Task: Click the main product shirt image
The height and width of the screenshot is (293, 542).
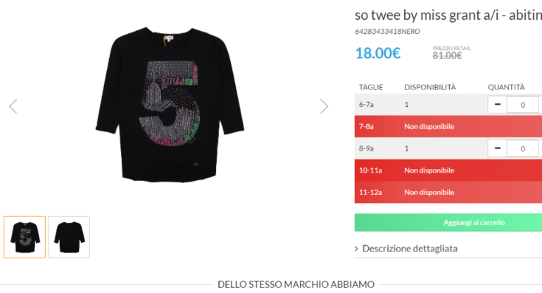Action: click(170, 104)
